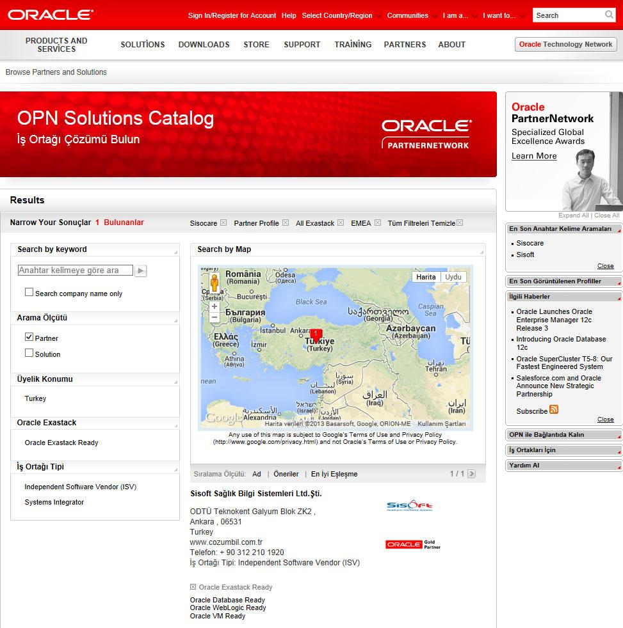Open the About menu
This screenshot has width=623, height=628.
tap(452, 45)
